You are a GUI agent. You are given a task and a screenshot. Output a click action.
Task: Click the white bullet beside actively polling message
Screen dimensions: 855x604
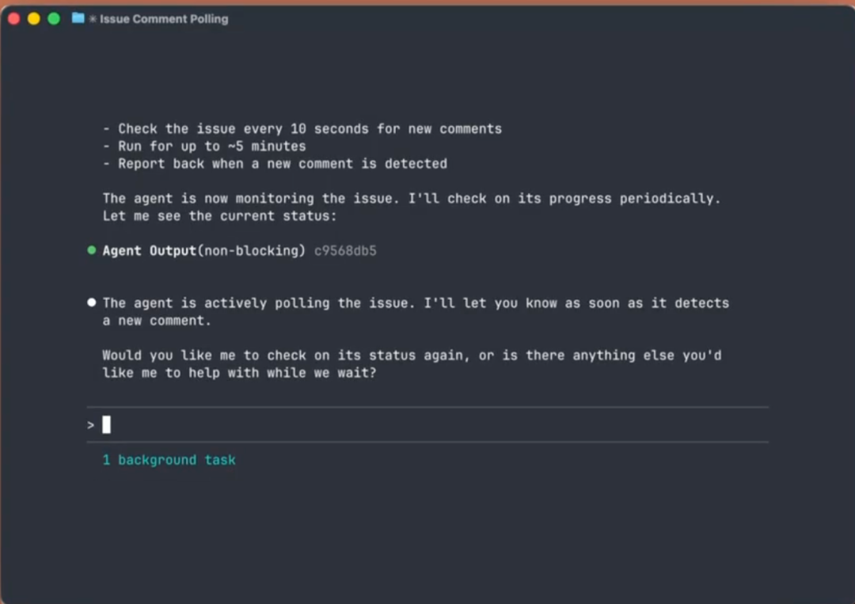[92, 302]
